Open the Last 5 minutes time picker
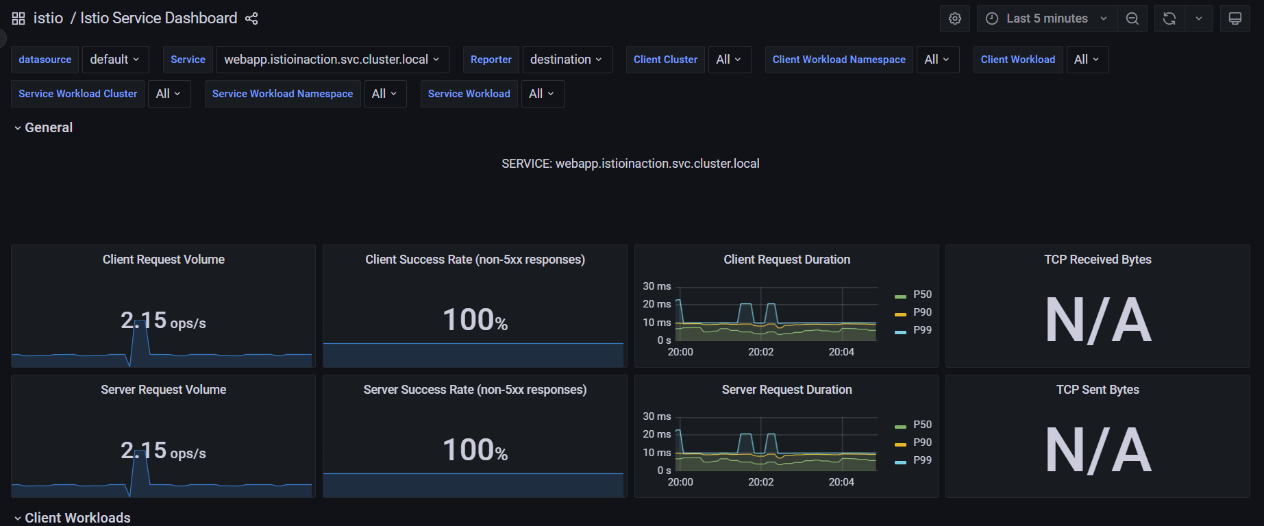 (x=1047, y=18)
